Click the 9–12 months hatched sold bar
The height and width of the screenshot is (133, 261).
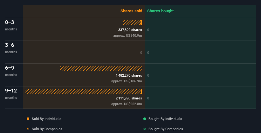(83, 91)
